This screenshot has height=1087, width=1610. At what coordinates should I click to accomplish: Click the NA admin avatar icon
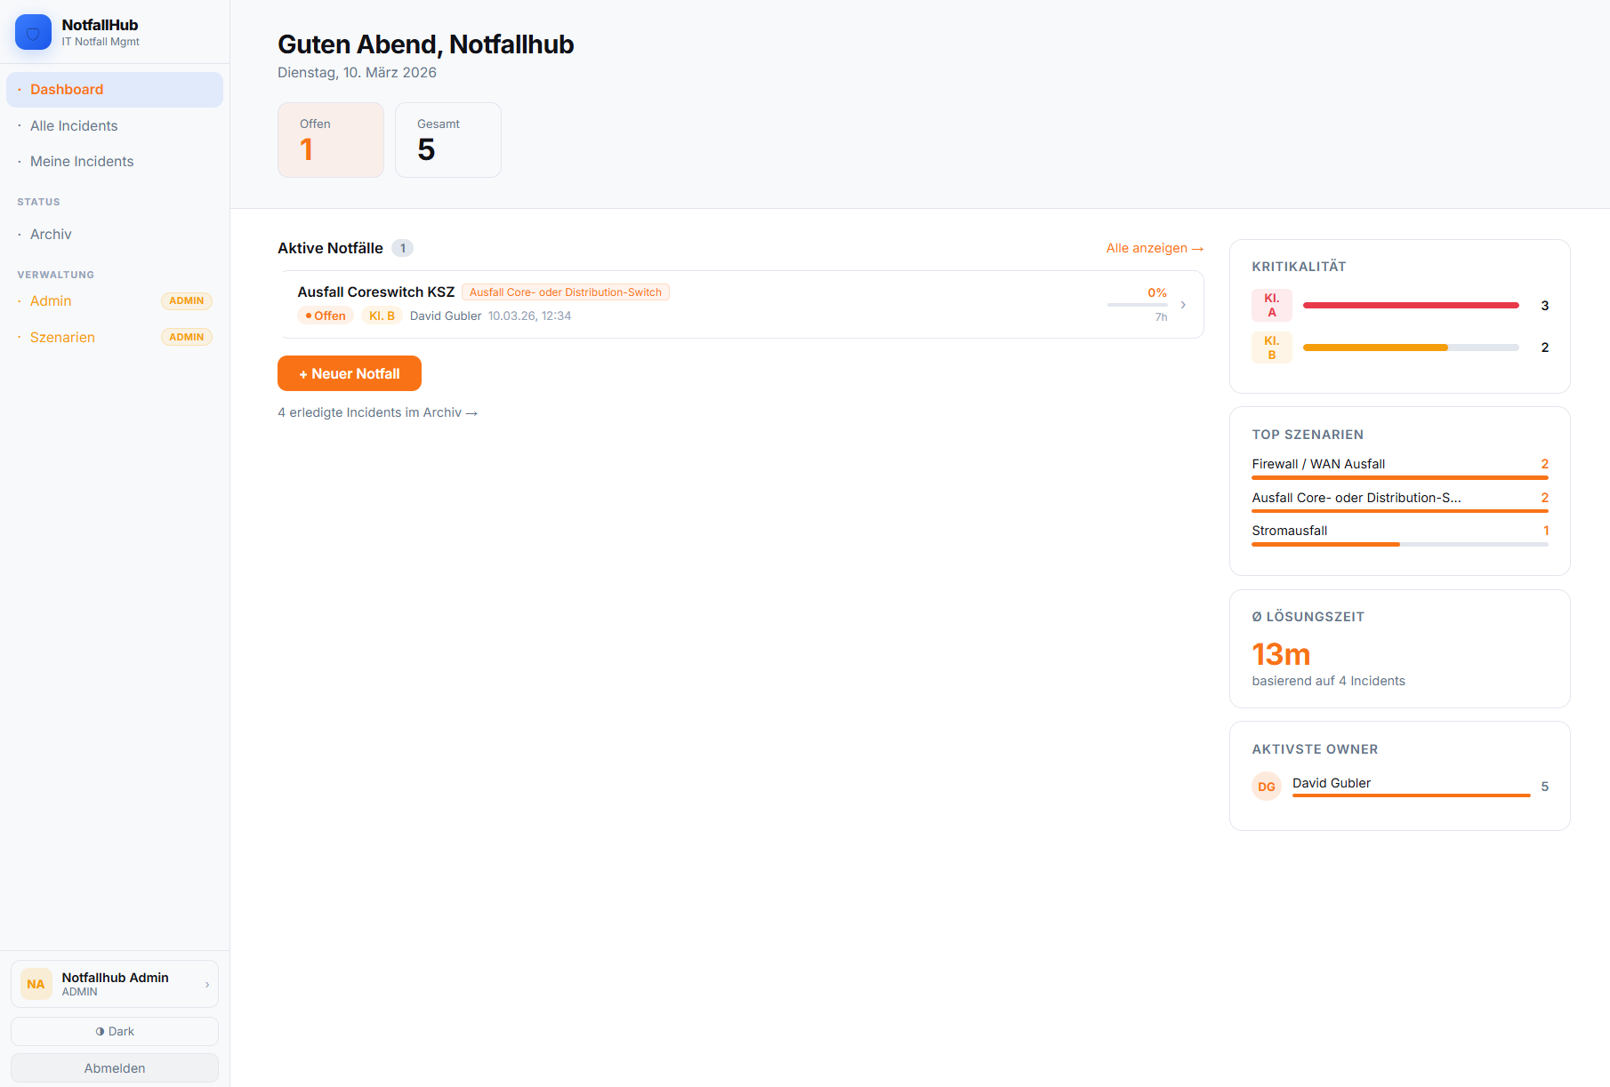click(36, 983)
